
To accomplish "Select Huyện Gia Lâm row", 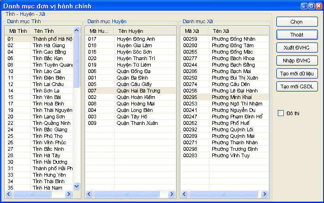I will (131, 45).
